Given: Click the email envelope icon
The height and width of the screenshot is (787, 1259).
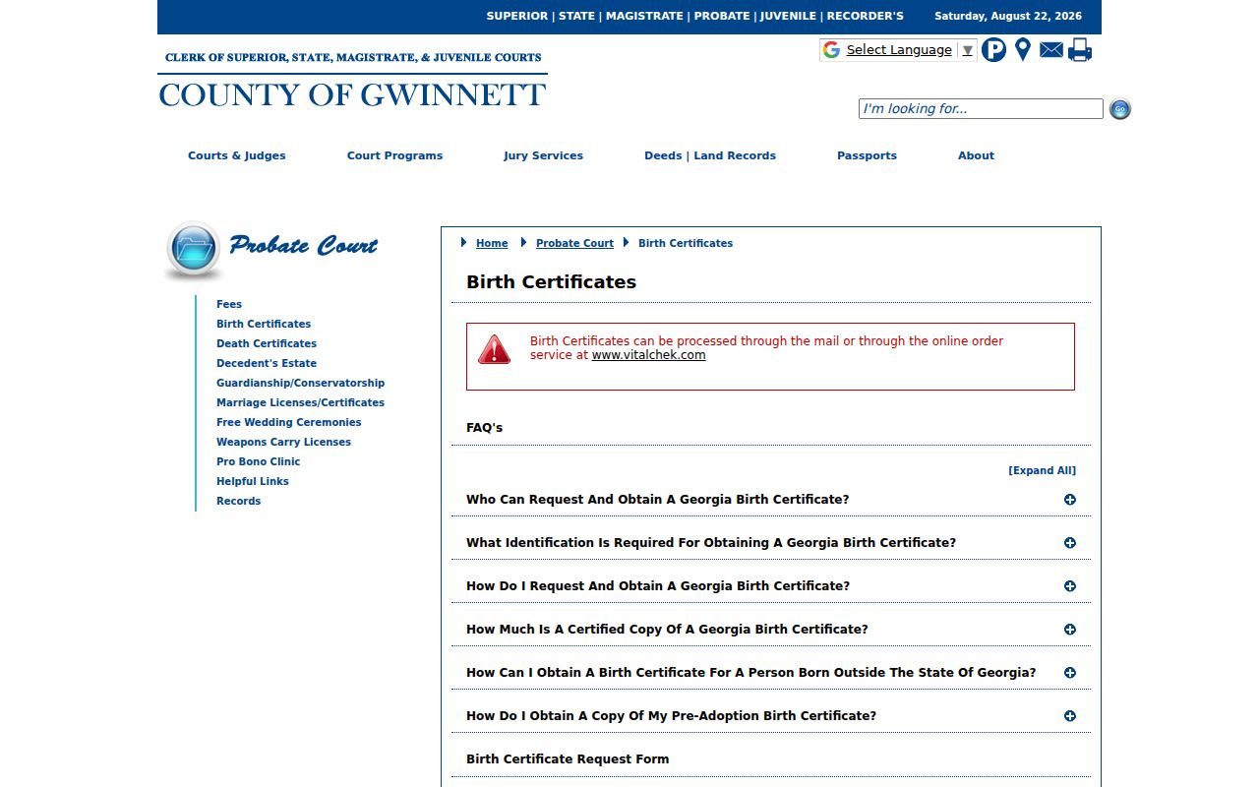Looking at the screenshot, I should [1051, 50].
